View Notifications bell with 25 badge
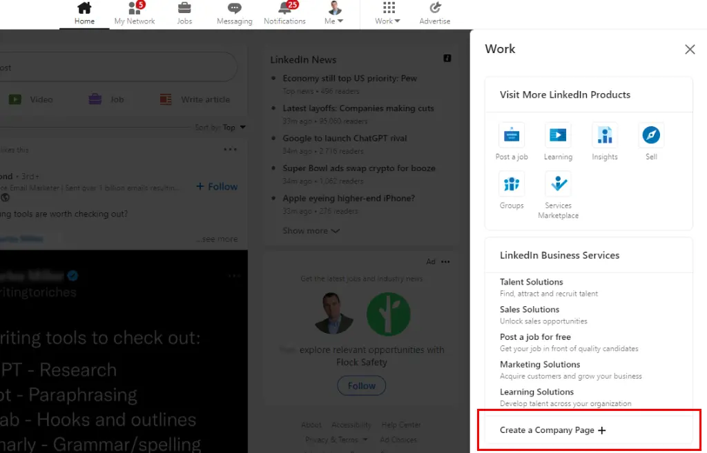This screenshot has height=453, width=707. [284, 14]
